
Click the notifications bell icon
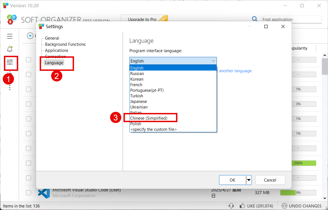pos(10,49)
